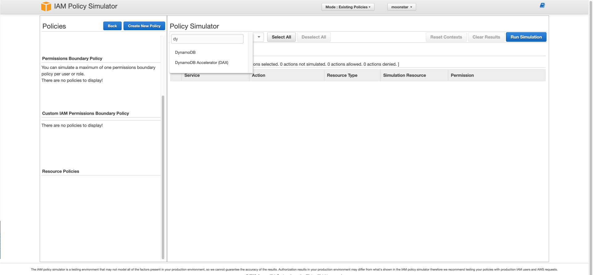This screenshot has width=593, height=275.
Task: Click the Resource Policies heading
Action: tap(61, 171)
